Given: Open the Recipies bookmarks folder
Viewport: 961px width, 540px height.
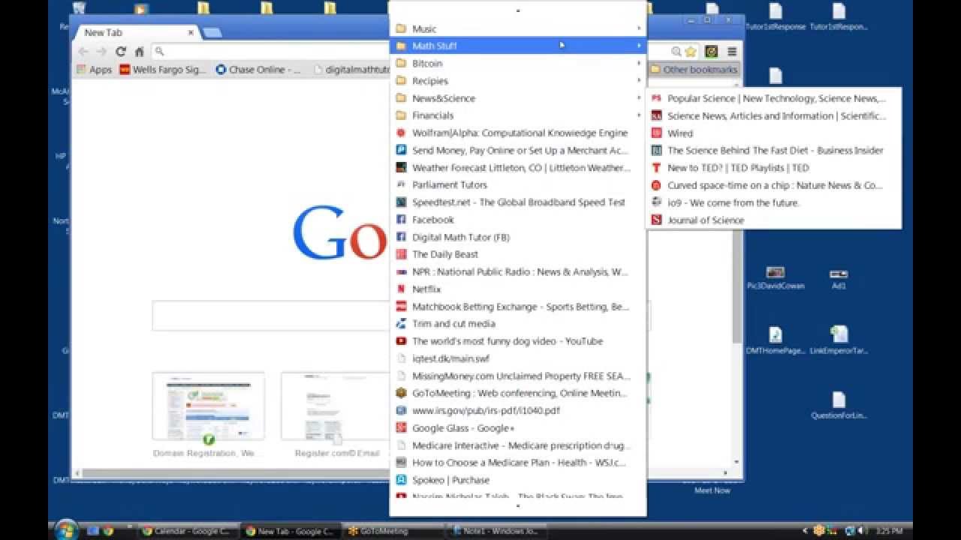Looking at the screenshot, I should click(x=518, y=81).
